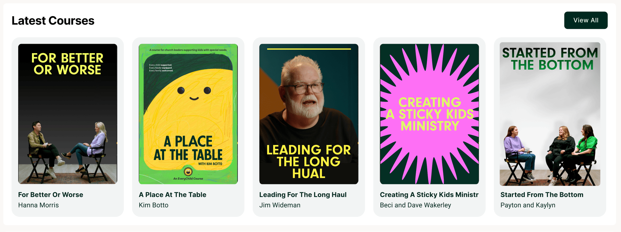
Task: Select author name Jim Wideman
Action: (280, 205)
